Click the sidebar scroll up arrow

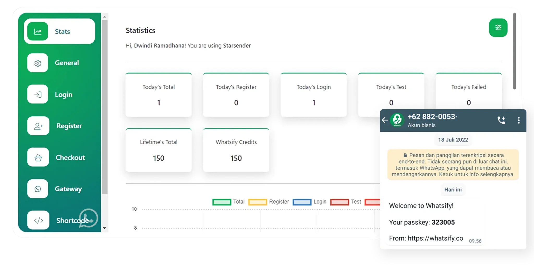coord(105,17)
